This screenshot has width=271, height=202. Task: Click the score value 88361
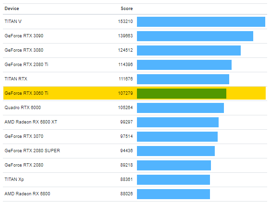tap(126, 180)
